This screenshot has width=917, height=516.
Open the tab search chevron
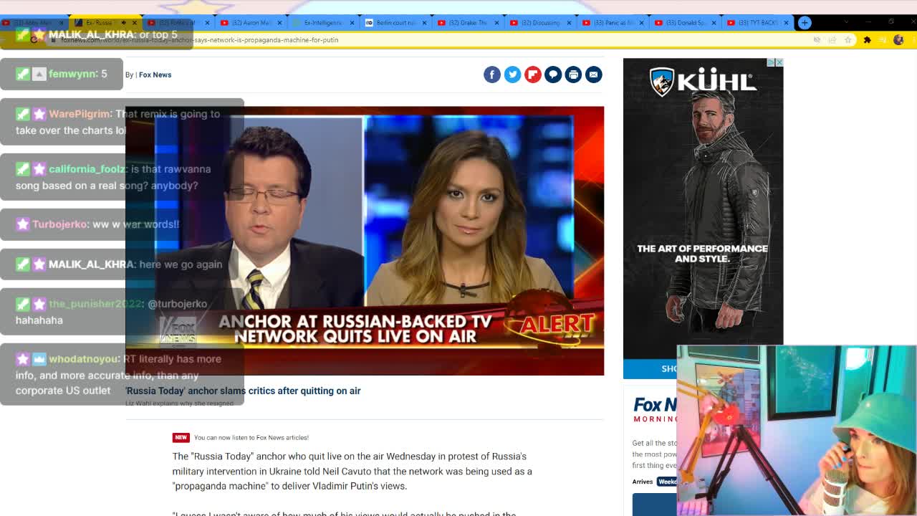click(x=845, y=22)
